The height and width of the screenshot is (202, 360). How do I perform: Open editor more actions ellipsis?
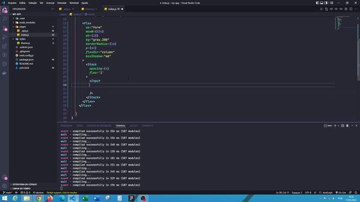(x=355, y=9)
